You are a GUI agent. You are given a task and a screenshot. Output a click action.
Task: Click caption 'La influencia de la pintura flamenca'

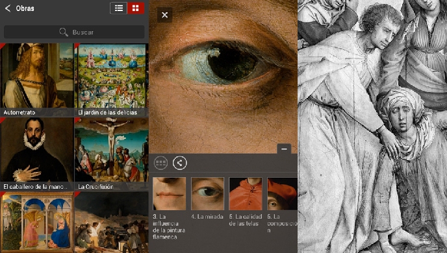point(169,226)
